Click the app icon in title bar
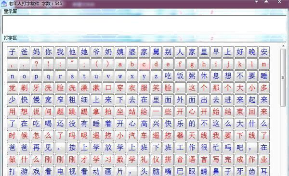Image resolution: width=289 pixels, height=176 pixels. 4,3
